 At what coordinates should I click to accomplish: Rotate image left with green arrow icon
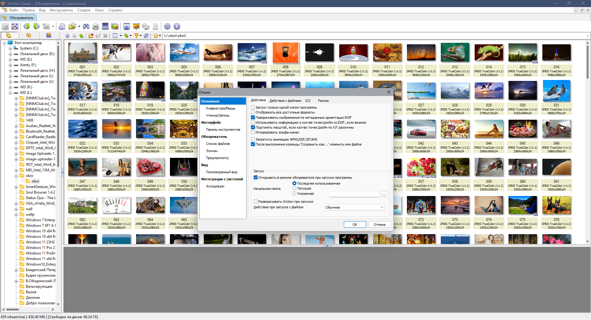27,26
